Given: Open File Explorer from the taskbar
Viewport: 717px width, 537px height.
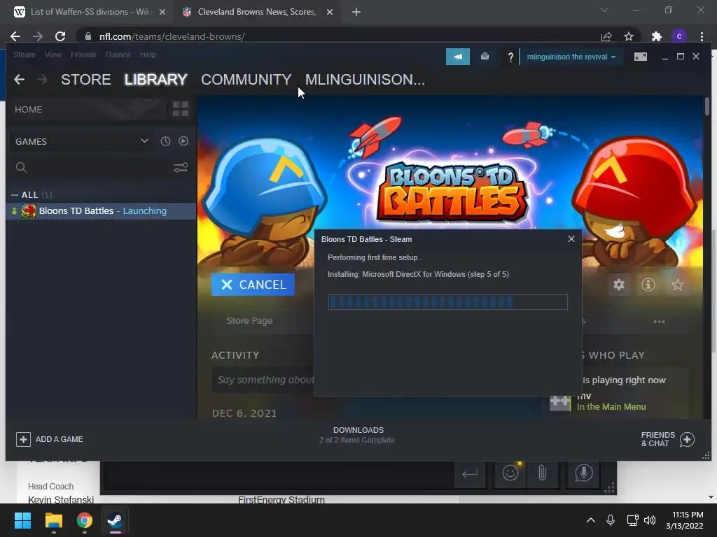Looking at the screenshot, I should pos(53,520).
